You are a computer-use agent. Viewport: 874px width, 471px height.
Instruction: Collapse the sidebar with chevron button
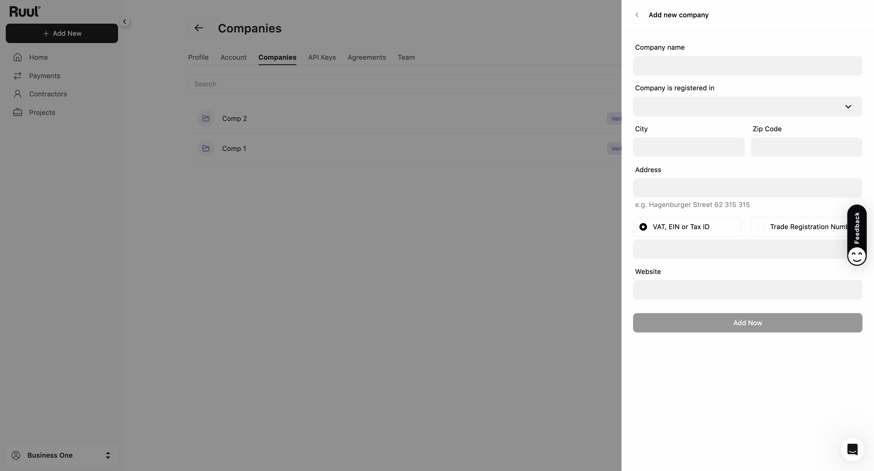point(124,22)
